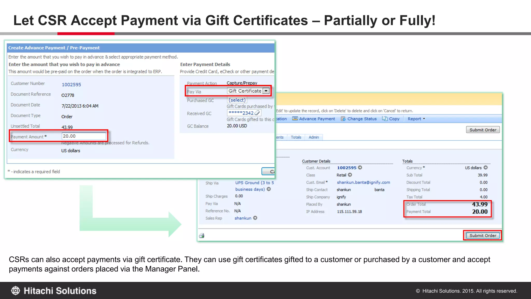Click the upper Submit Order button
Viewport: 531px width, 299px height.
coord(483,130)
